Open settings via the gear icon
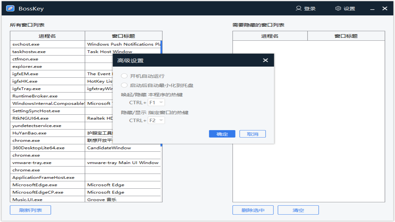Viewport: 395px width, 222px height. (338, 9)
